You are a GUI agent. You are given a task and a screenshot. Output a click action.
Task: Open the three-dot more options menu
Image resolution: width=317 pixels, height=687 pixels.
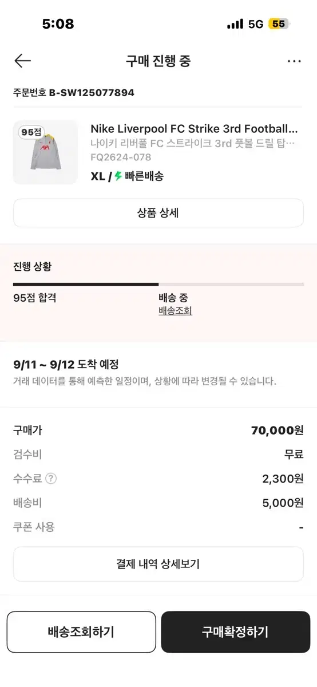click(x=294, y=61)
